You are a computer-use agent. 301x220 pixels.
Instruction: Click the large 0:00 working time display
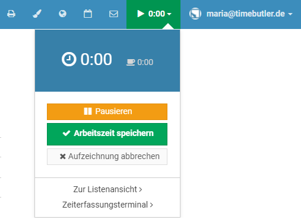coord(96,59)
